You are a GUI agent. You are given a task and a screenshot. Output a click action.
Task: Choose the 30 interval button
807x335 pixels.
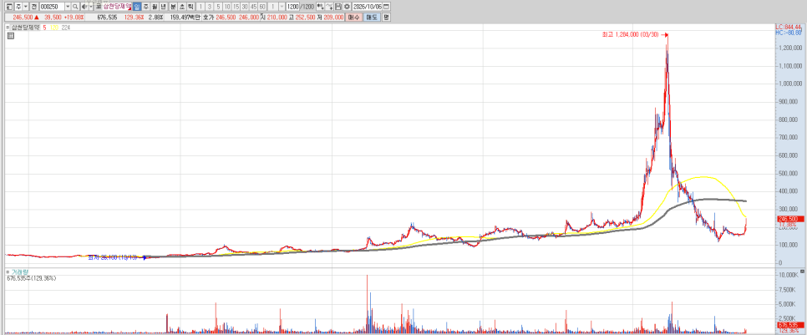tap(245, 7)
